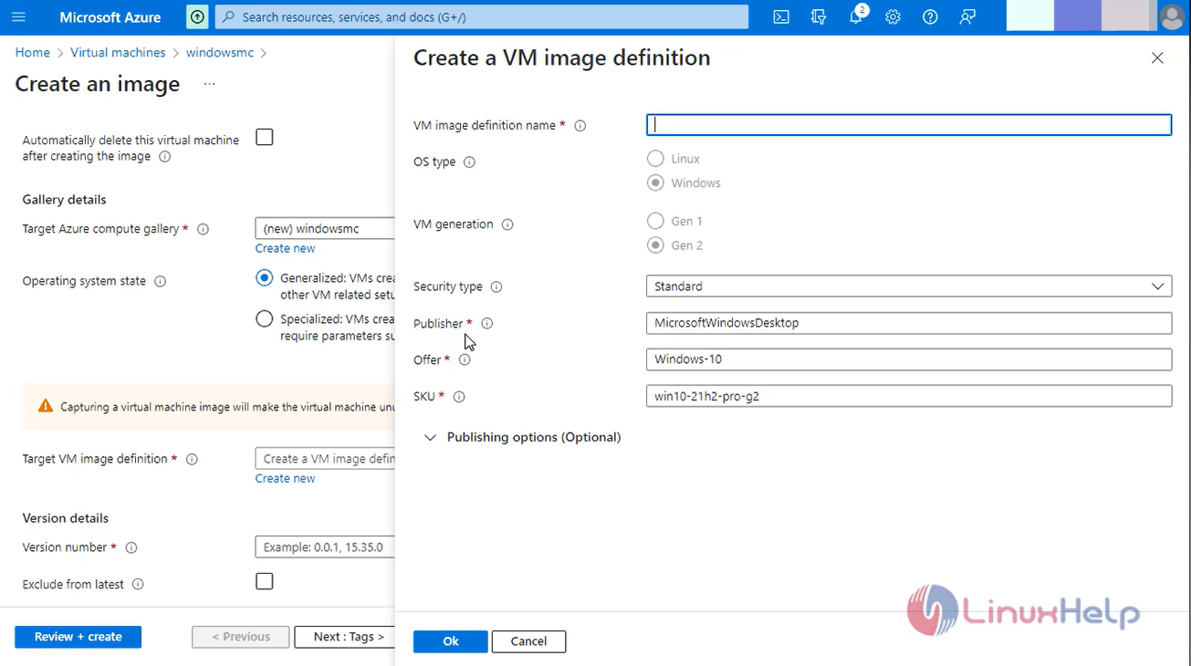This screenshot has height=666, width=1191.
Task: Click Next : Tags button
Action: pos(345,637)
